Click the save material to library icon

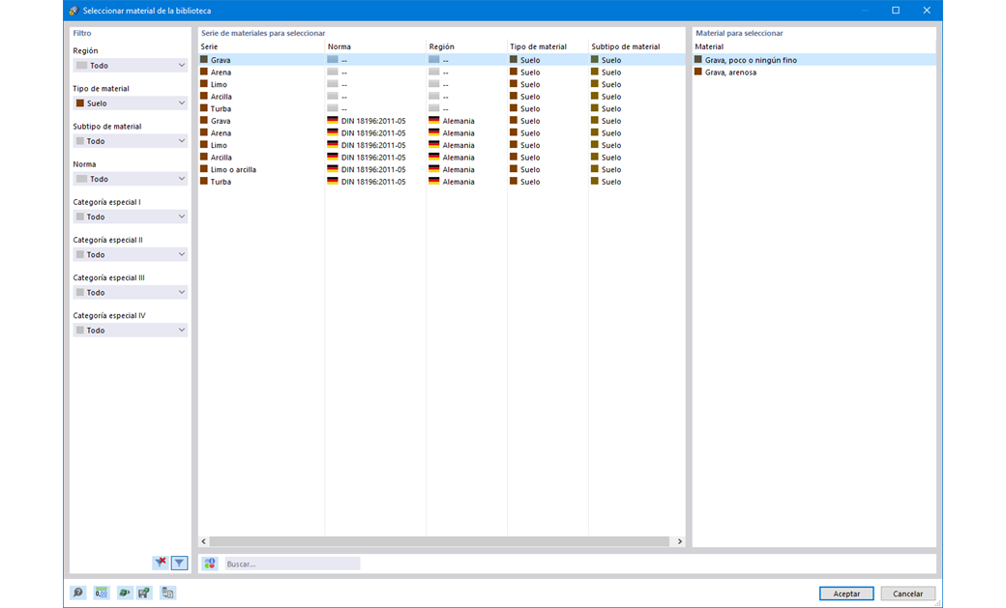pos(144,593)
